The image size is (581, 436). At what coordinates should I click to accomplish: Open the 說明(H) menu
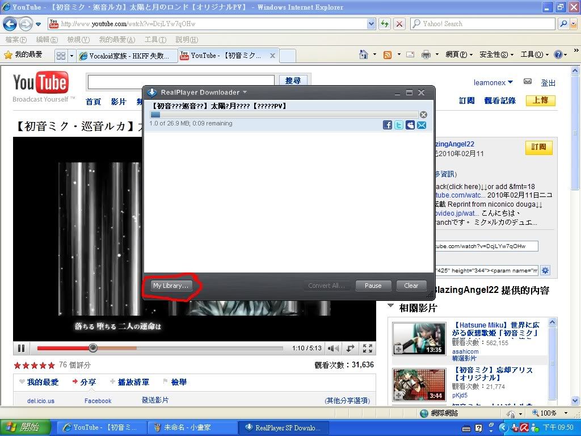(186, 39)
